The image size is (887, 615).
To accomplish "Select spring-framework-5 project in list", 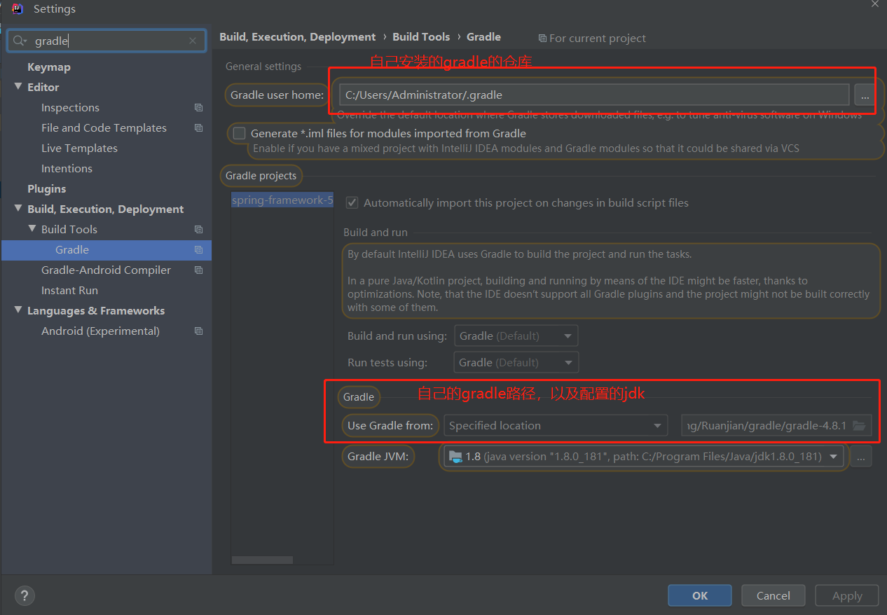I will [282, 200].
